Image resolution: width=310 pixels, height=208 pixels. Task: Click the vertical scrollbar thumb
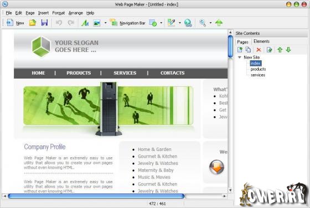tap(230, 46)
